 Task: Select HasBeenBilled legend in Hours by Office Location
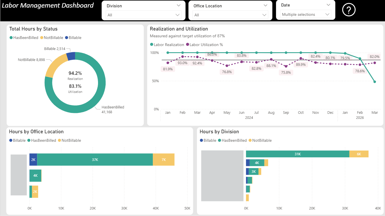pos(42,140)
